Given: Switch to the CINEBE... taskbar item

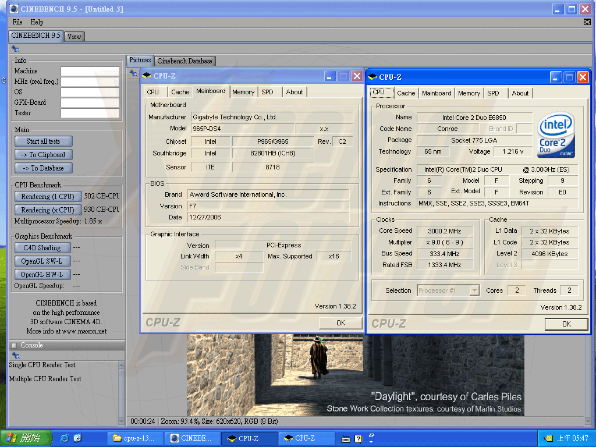Looking at the screenshot, I should [x=193, y=438].
